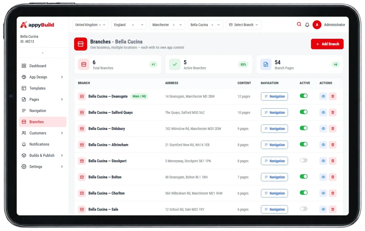The image size is (365, 231).
Task: Toggle active switch for Salford Quays
Action: coord(304,112)
